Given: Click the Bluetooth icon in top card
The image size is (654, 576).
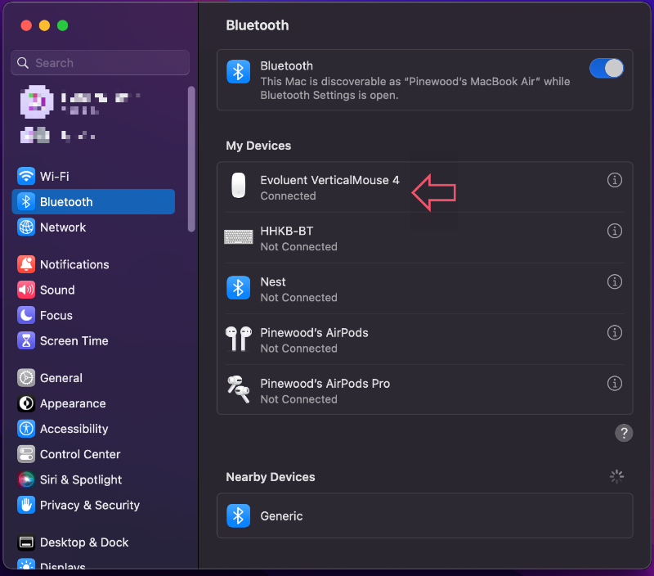Looking at the screenshot, I should click(238, 72).
